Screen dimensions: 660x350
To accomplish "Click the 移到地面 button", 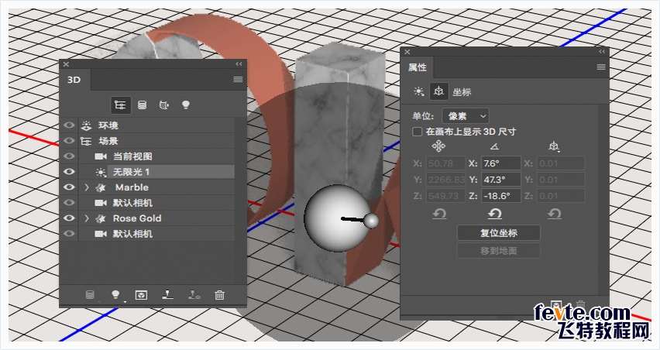I will coord(499,251).
